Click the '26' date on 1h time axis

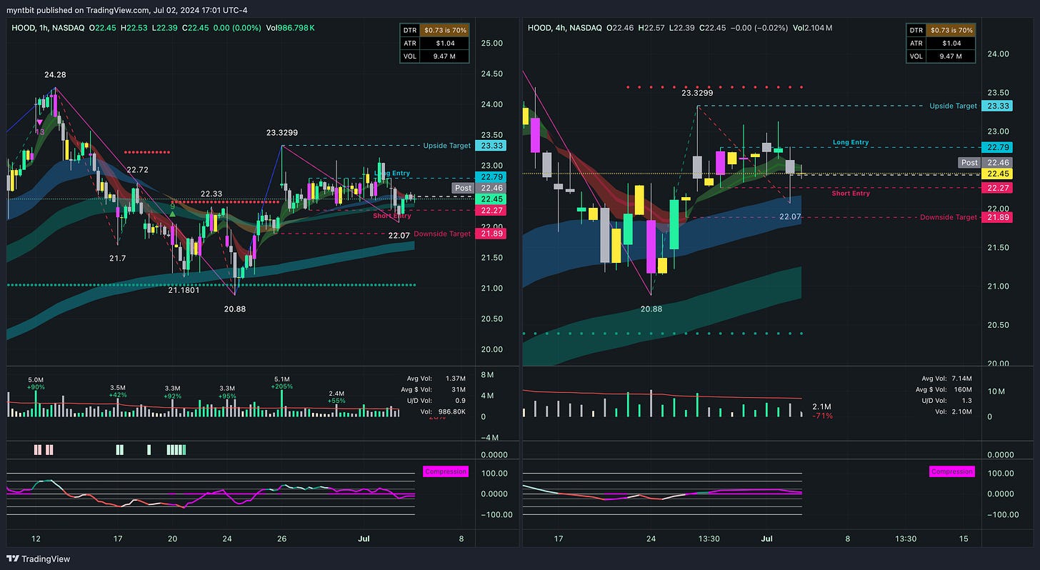click(x=281, y=539)
